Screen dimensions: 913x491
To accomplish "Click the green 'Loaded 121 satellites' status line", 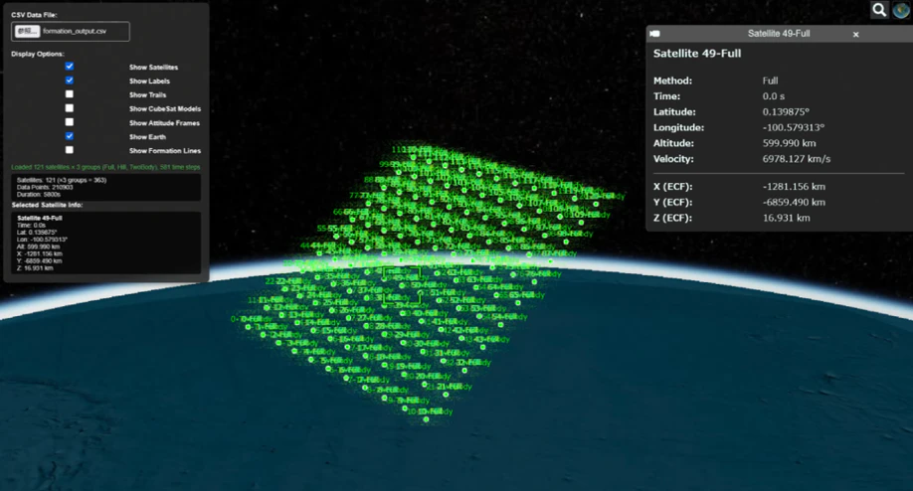I will [105, 167].
